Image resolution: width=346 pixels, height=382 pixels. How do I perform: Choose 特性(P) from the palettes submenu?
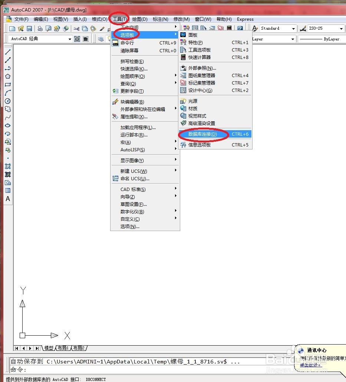(x=215, y=42)
